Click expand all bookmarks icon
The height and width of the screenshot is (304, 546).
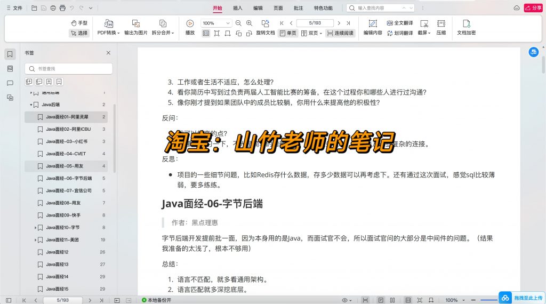[29, 82]
